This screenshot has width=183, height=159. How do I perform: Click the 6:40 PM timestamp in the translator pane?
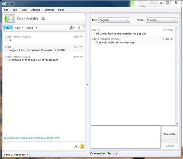[168, 39]
